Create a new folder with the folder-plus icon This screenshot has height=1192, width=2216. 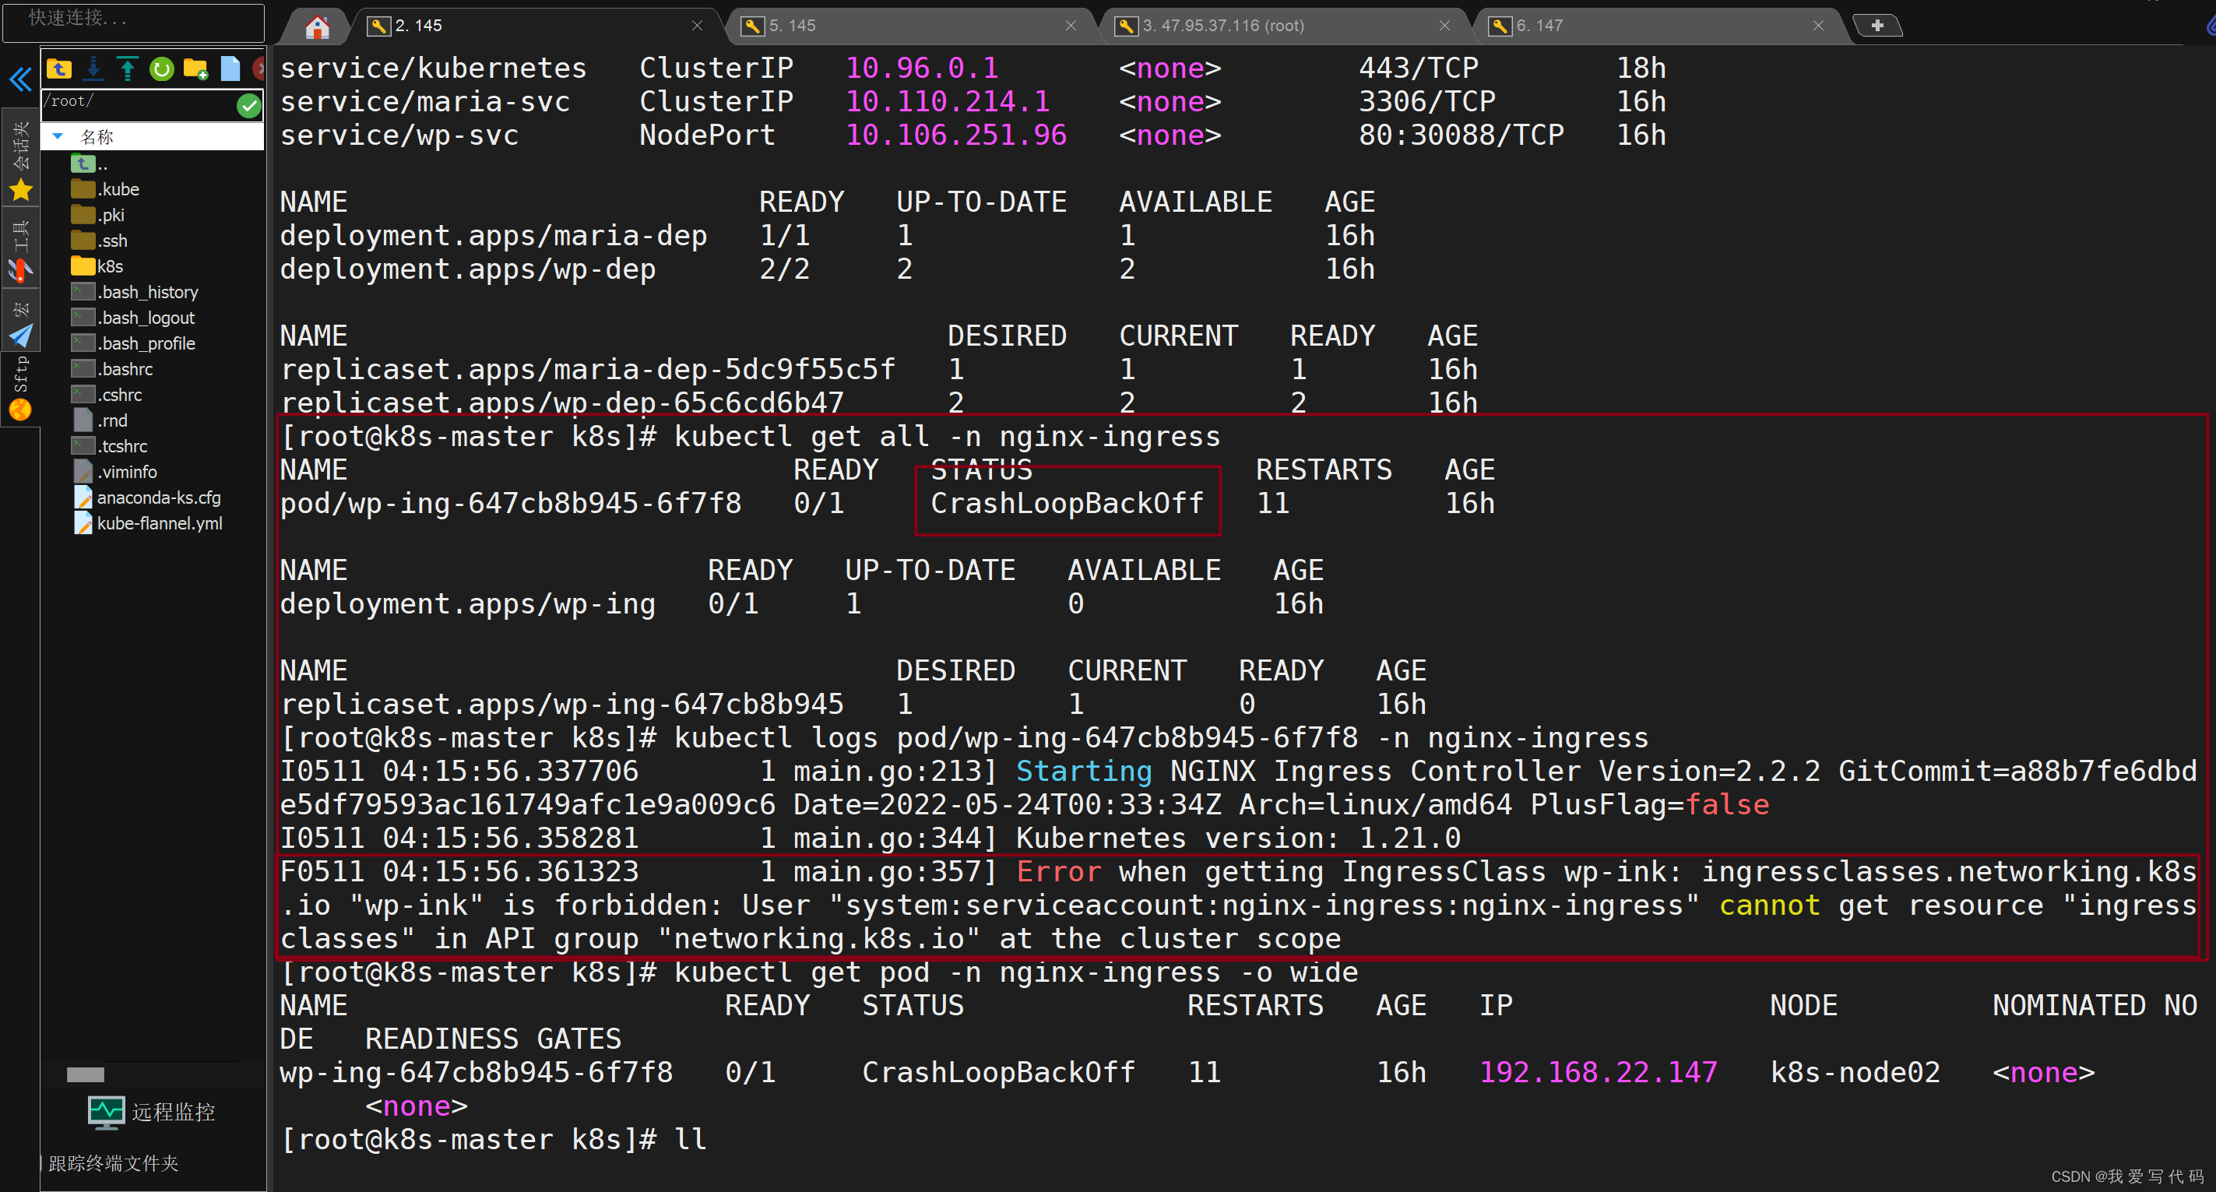[x=195, y=69]
